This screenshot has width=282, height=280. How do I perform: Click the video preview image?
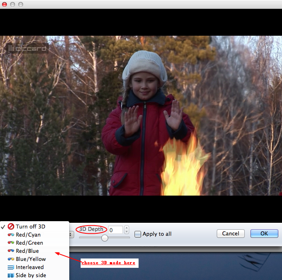pyautogui.click(x=141, y=116)
